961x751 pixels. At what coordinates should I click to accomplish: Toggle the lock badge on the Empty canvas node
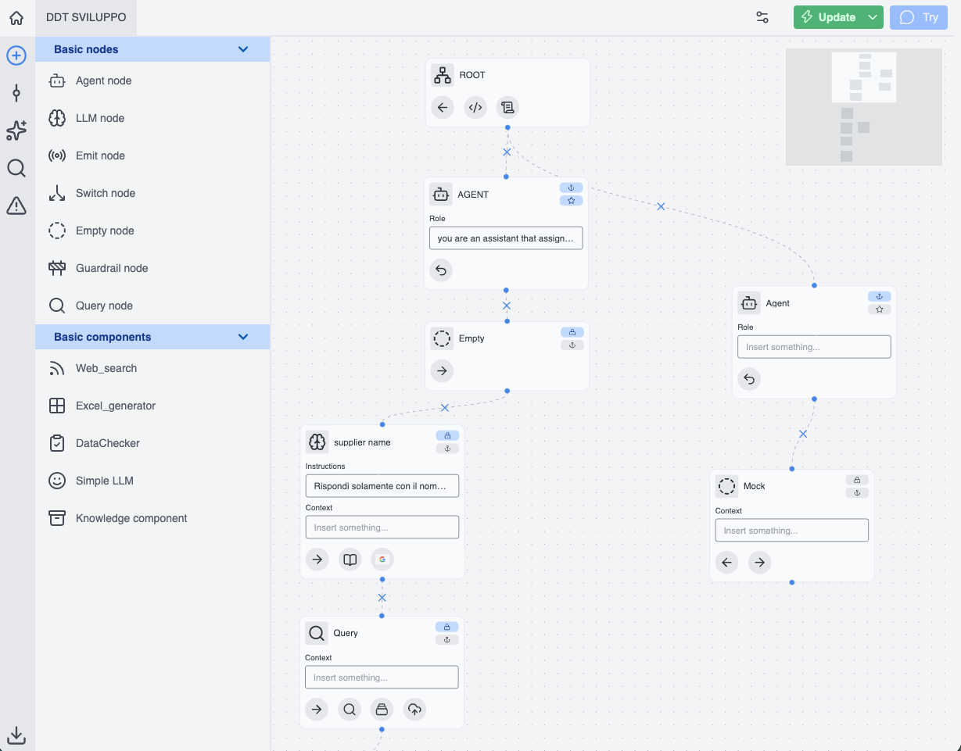[x=572, y=332]
